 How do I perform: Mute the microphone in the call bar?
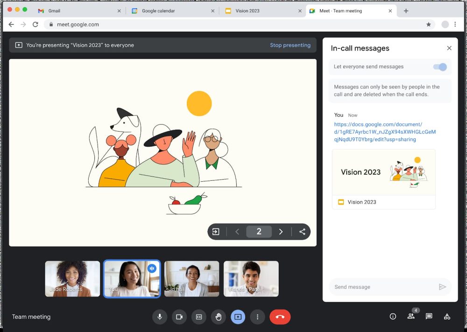160,317
